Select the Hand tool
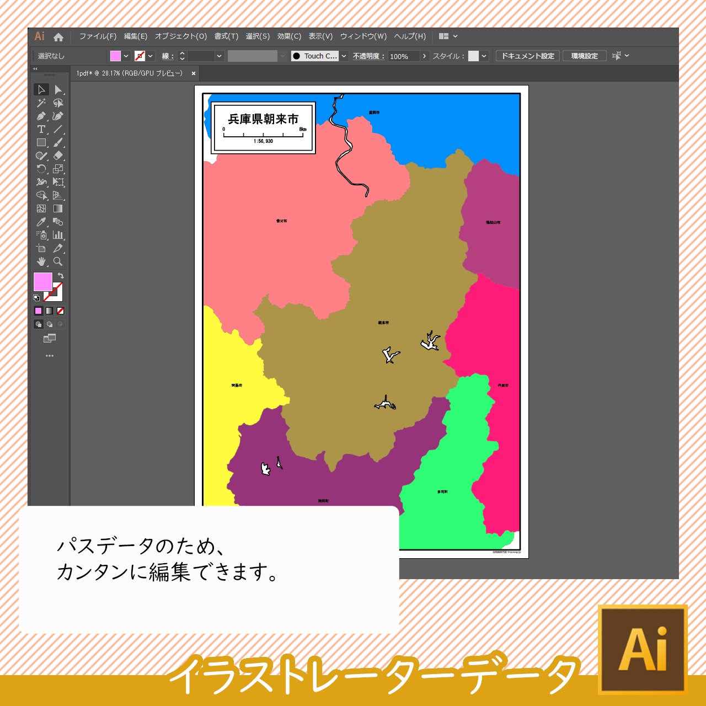 [41, 261]
